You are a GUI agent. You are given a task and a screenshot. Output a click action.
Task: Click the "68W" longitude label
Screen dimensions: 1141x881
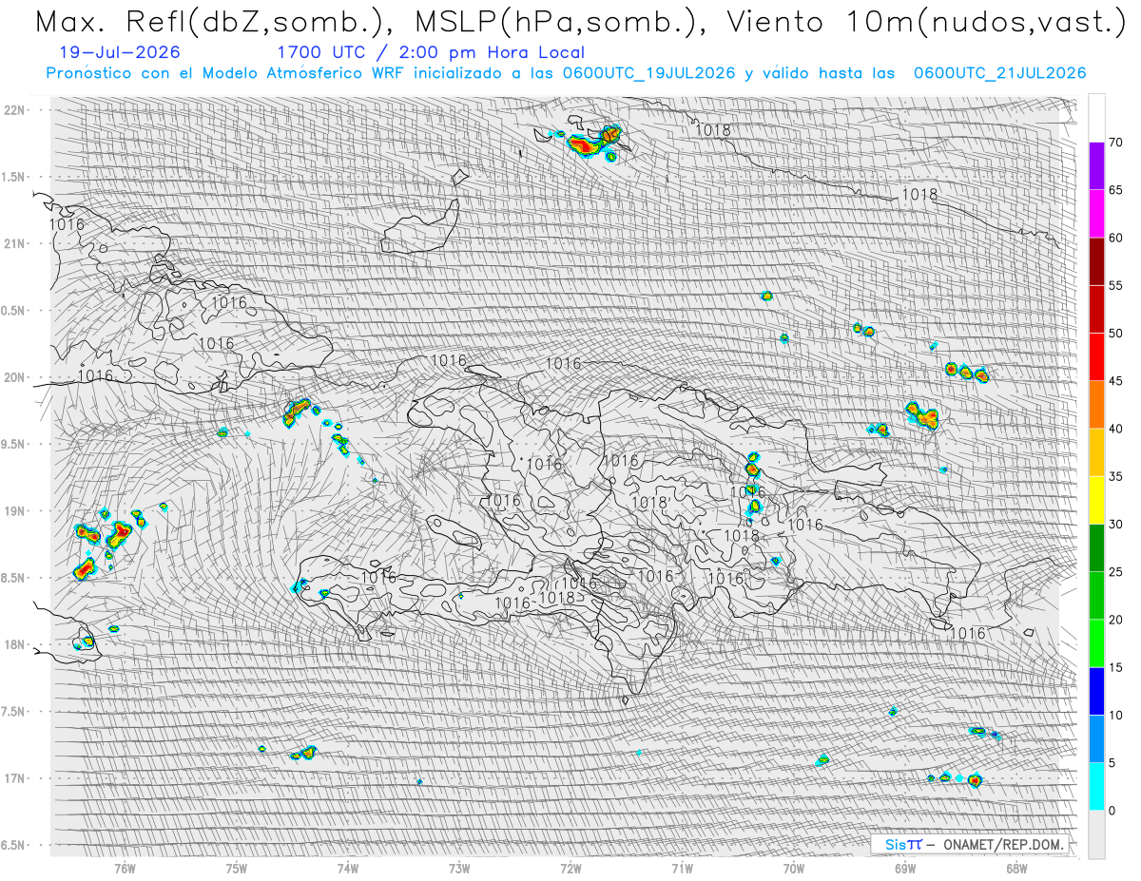coord(1015,868)
